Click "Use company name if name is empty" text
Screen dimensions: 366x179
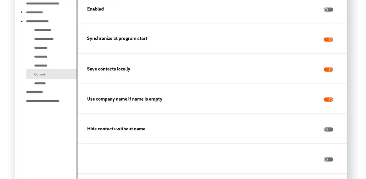click(x=124, y=99)
